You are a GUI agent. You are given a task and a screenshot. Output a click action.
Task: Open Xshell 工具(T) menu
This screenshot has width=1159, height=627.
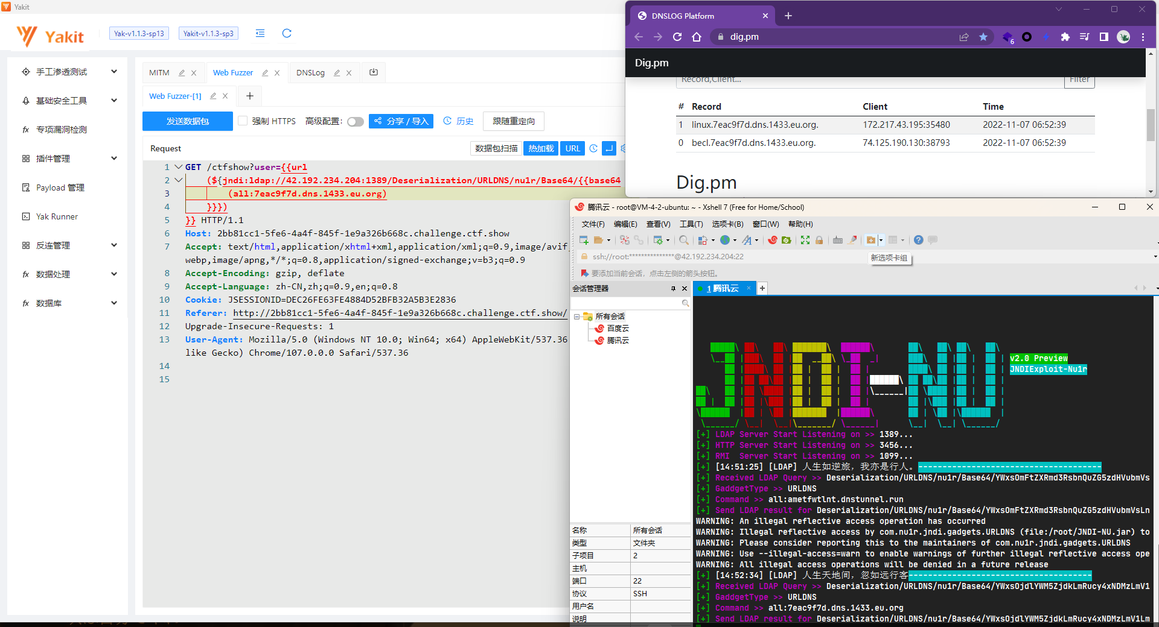pyautogui.click(x=691, y=224)
